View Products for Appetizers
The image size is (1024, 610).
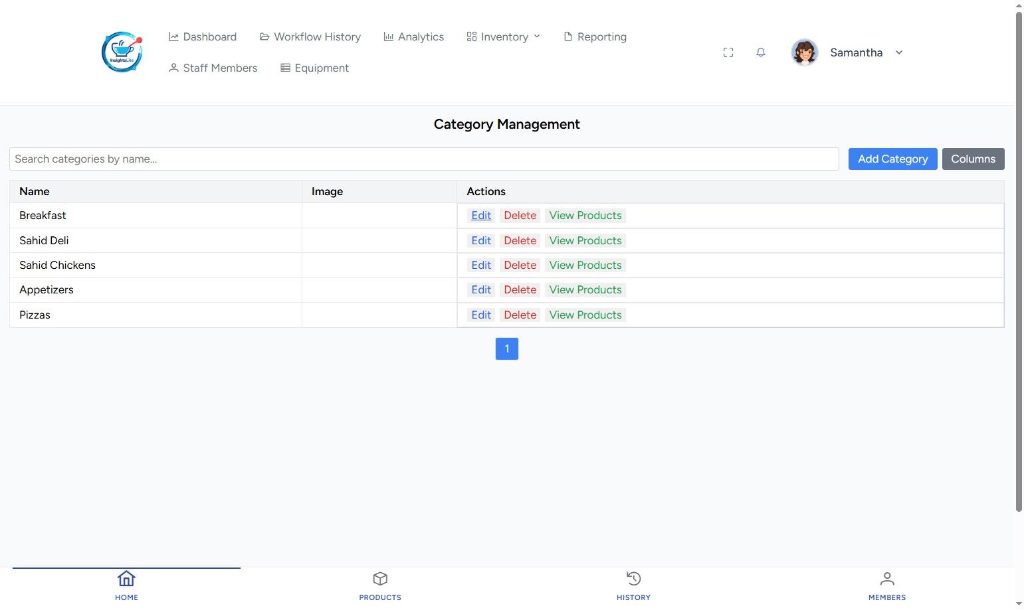[x=585, y=290]
